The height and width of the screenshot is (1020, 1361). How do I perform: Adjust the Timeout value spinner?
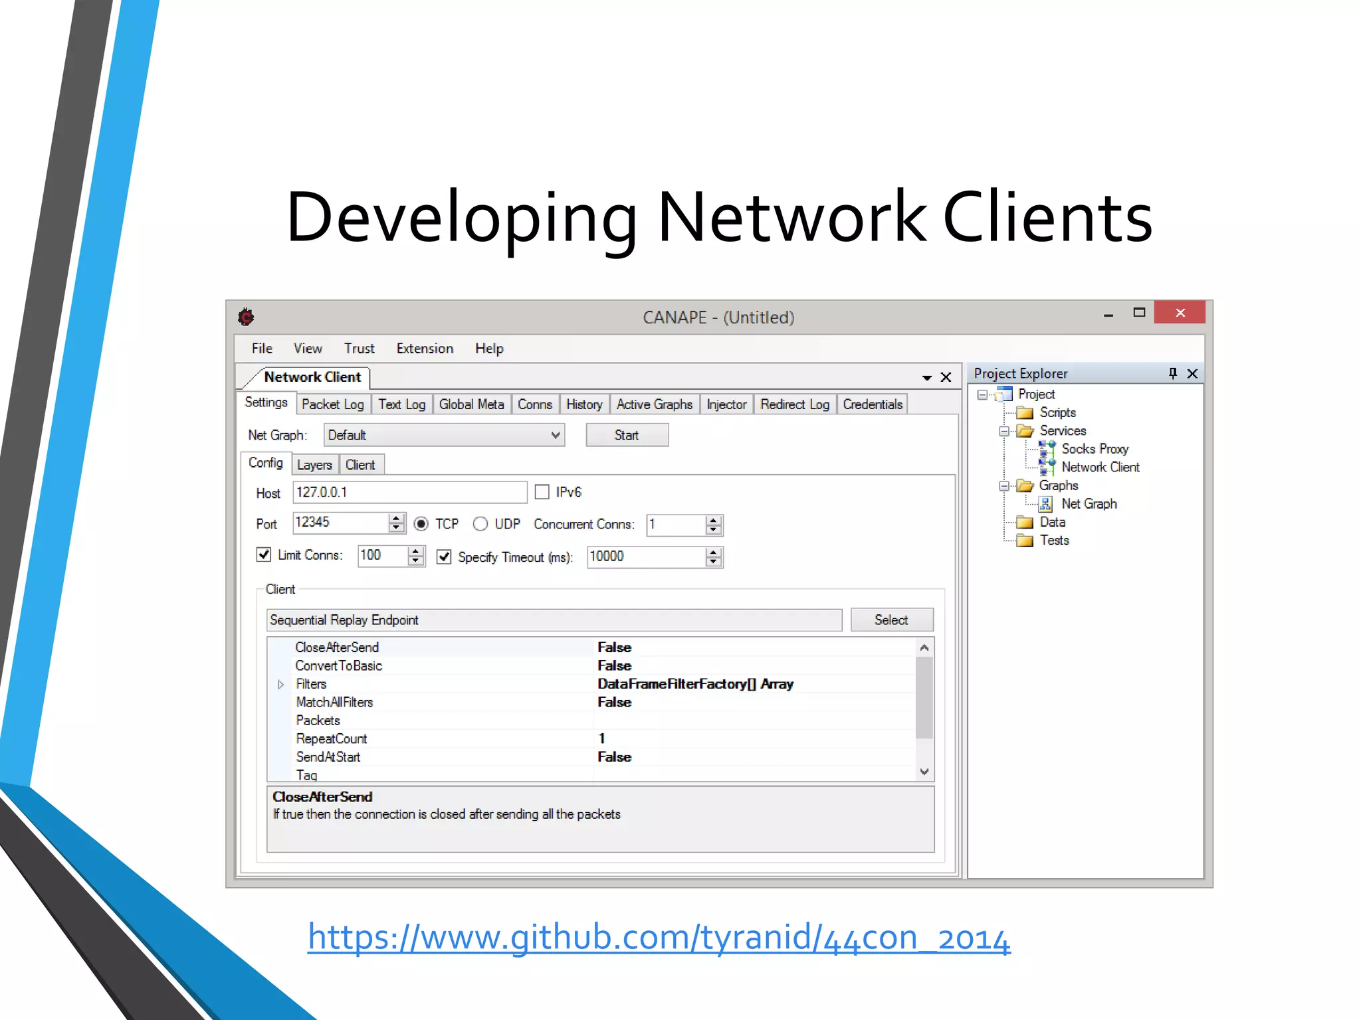click(713, 557)
